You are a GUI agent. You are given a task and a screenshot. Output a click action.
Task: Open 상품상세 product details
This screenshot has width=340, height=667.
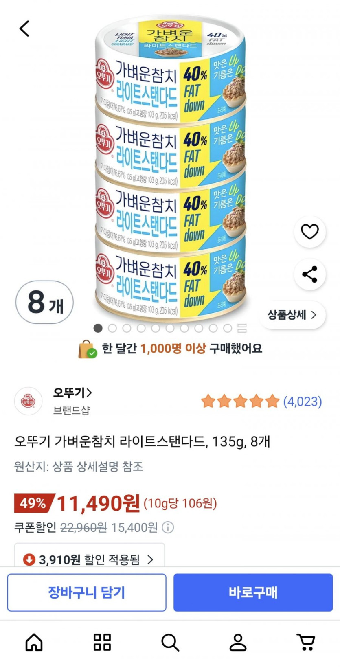[292, 315]
